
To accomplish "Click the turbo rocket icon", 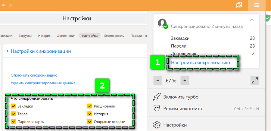I will pos(157,97).
